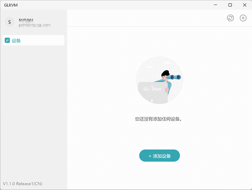Click the binoculars in the illustration
This screenshot has width=252, height=190.
[175, 77]
